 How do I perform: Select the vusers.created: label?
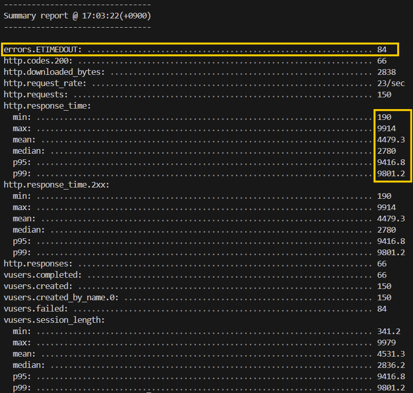38,286
